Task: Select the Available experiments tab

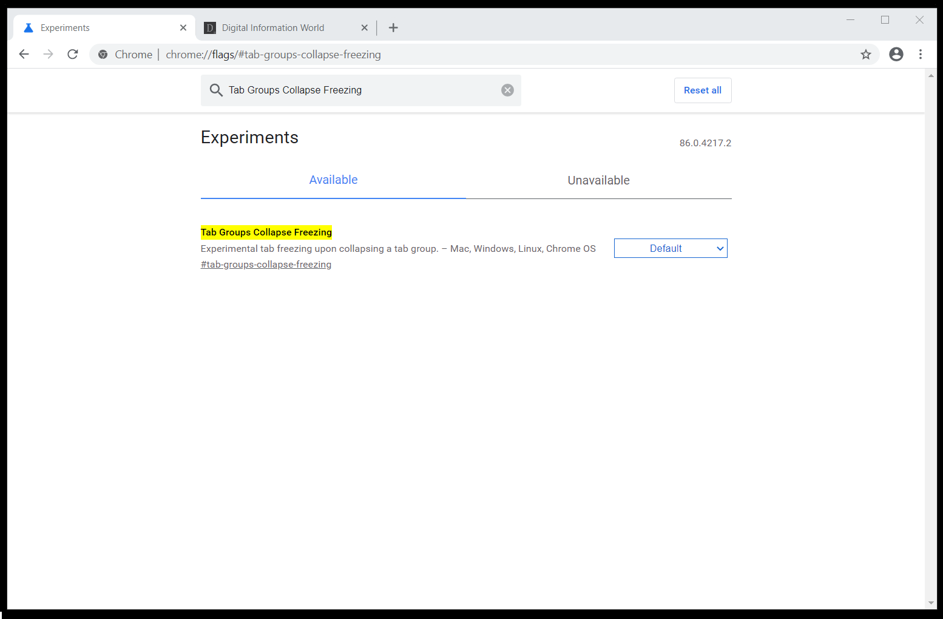Action: click(x=333, y=180)
